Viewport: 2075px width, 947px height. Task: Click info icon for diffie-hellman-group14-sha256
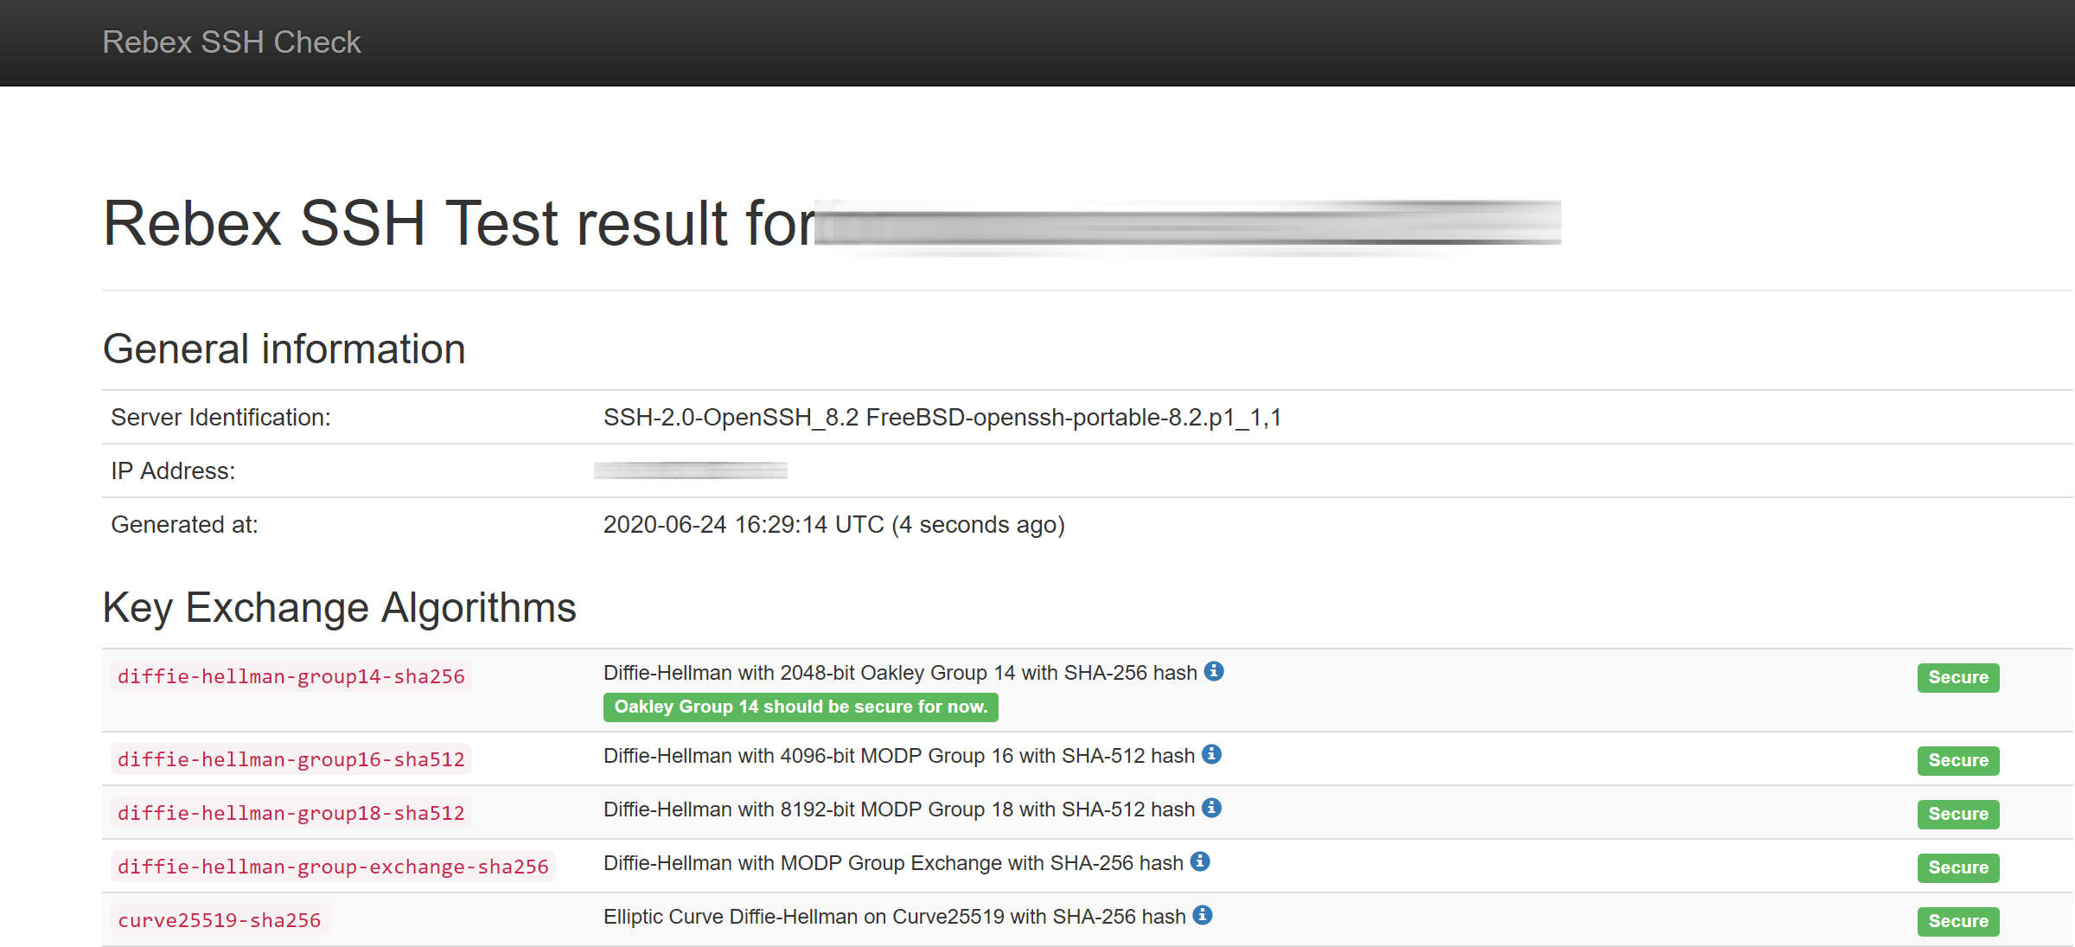1214,671
